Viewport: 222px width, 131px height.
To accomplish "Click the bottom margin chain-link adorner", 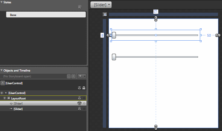I will (x=156, y=127).
